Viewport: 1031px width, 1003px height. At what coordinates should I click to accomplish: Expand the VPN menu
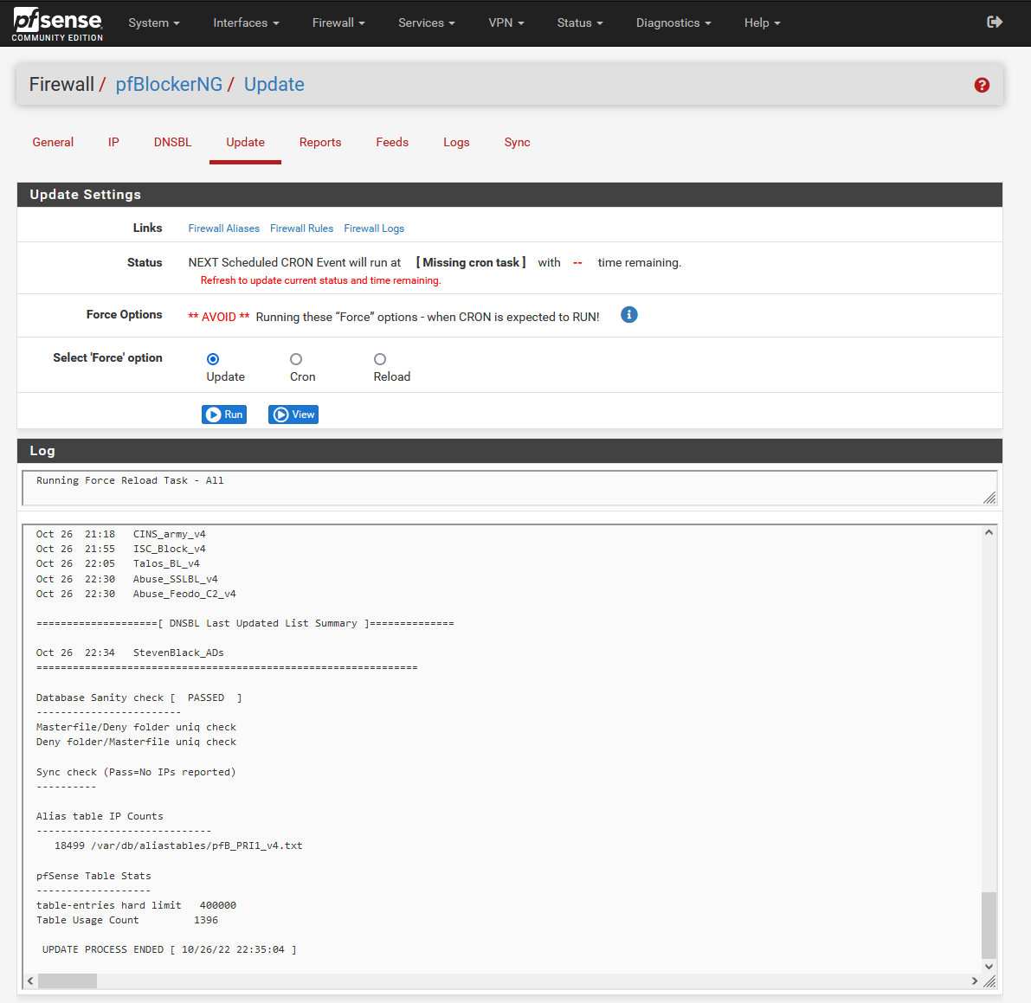tap(506, 23)
